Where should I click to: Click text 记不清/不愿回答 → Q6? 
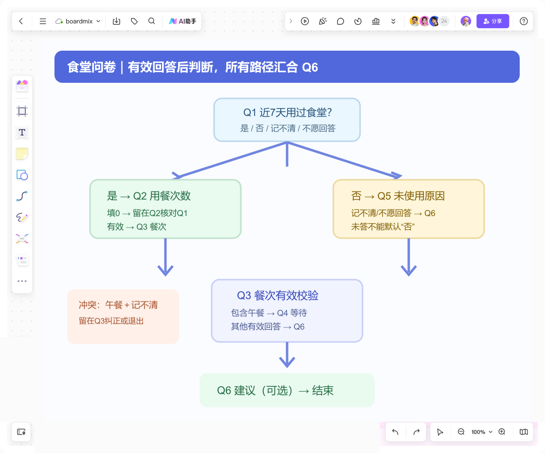tap(393, 213)
